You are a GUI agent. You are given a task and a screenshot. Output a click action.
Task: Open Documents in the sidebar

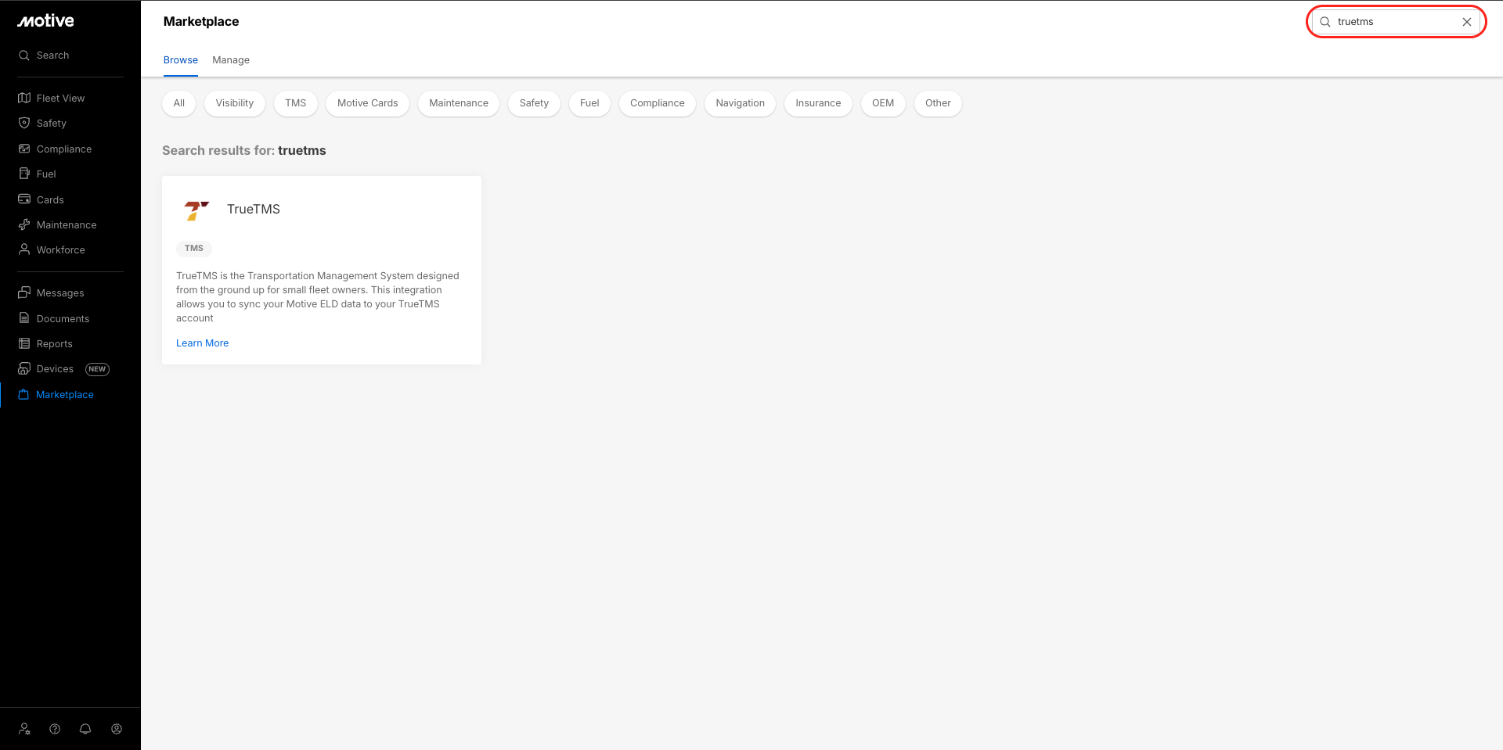63,319
